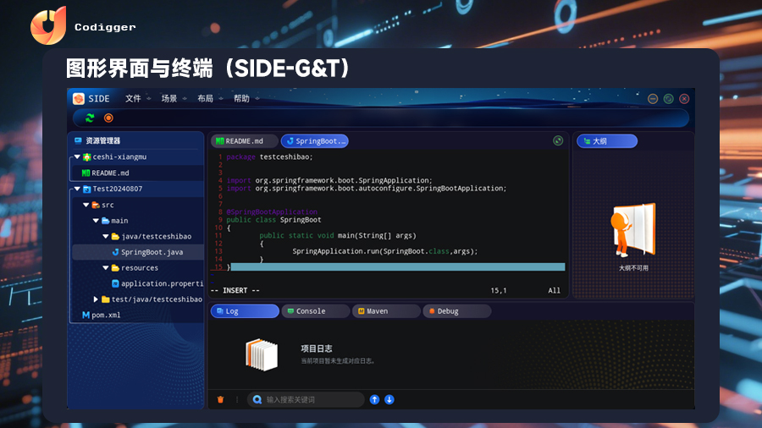This screenshot has width=762, height=428.
Task: Click the 项目日志 heading text
Action: point(317,348)
